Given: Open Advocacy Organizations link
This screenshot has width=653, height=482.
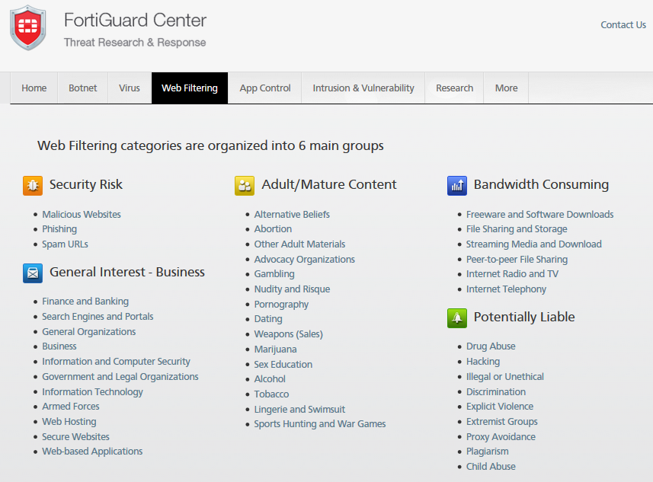Looking at the screenshot, I should tap(305, 260).
